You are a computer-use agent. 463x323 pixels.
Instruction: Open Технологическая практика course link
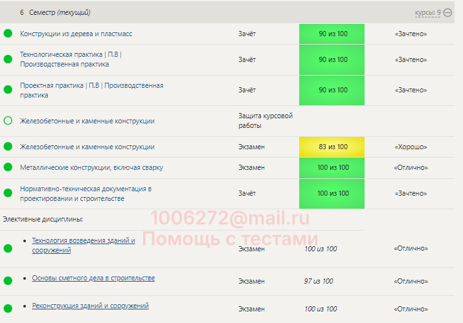pyautogui.click(x=71, y=55)
